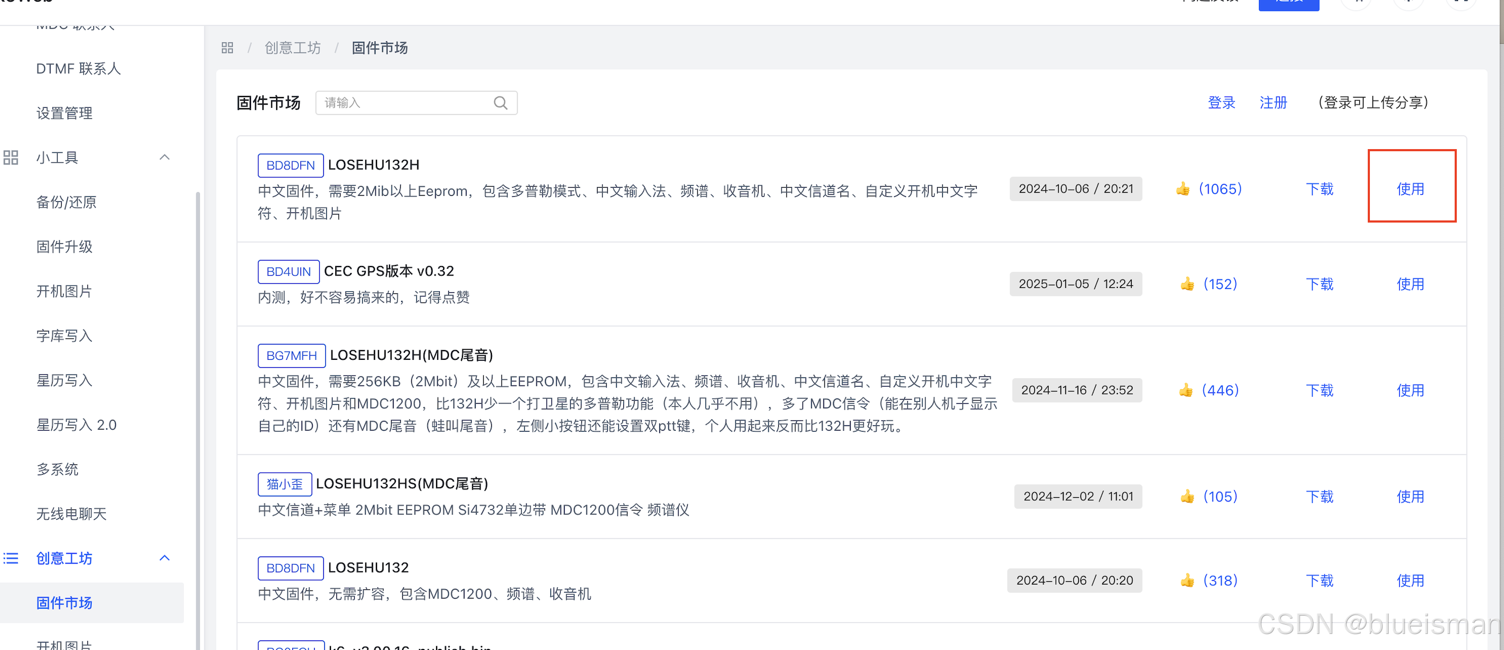Use the LOSEHU132H firmware
The image size is (1504, 650).
point(1410,189)
